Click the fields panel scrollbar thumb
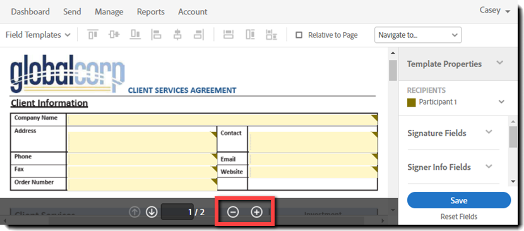 pyautogui.click(x=513, y=137)
